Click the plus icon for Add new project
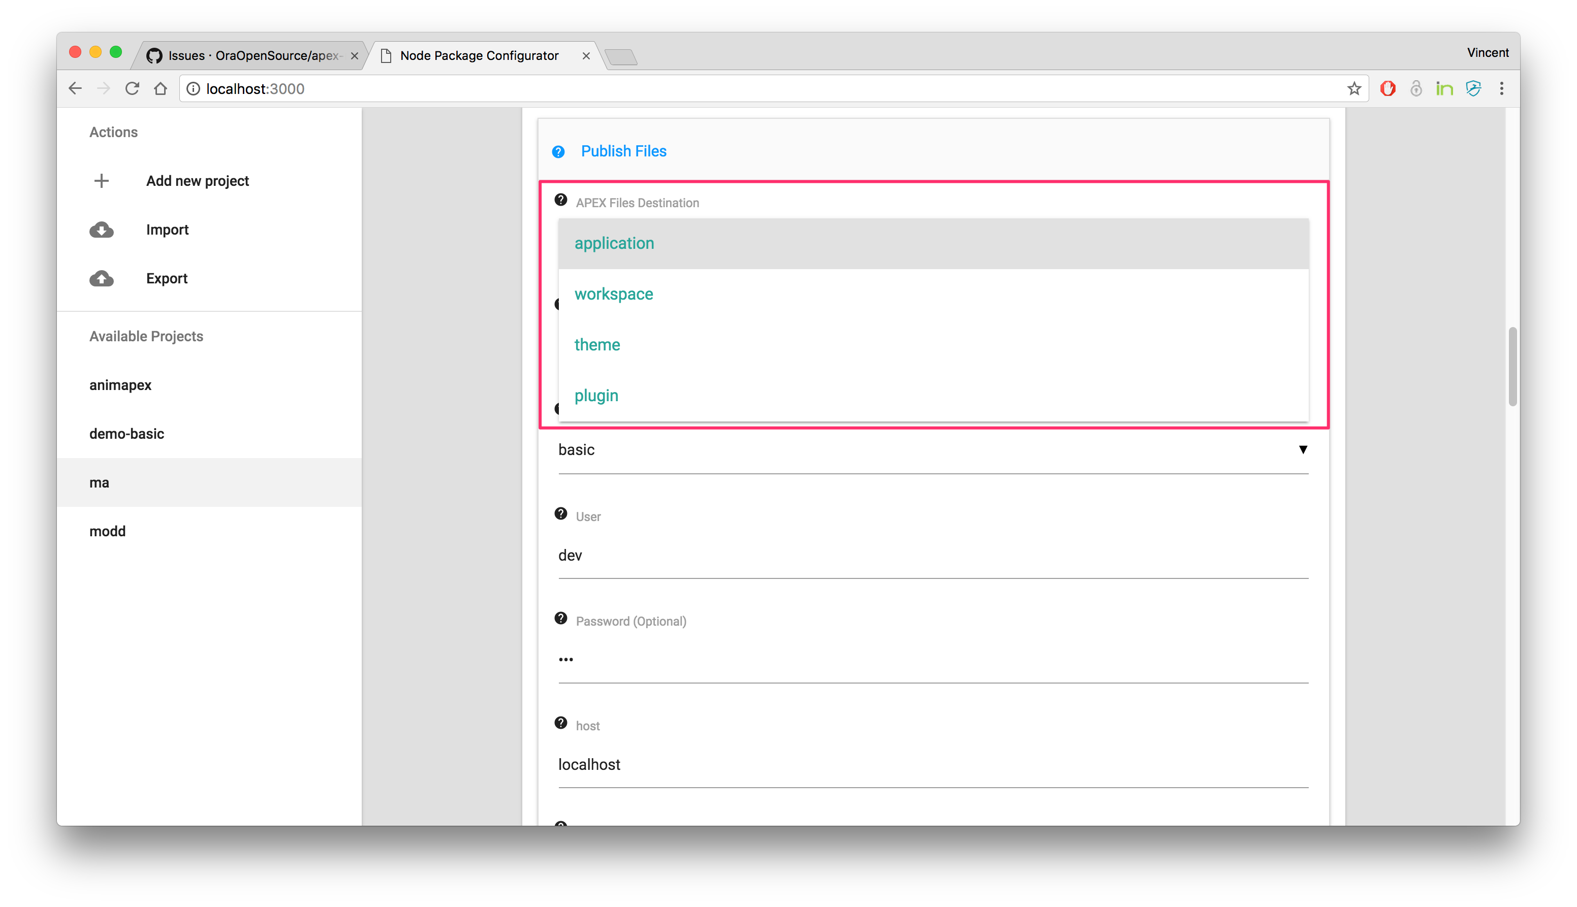Image resolution: width=1577 pixels, height=907 pixels. (x=102, y=181)
